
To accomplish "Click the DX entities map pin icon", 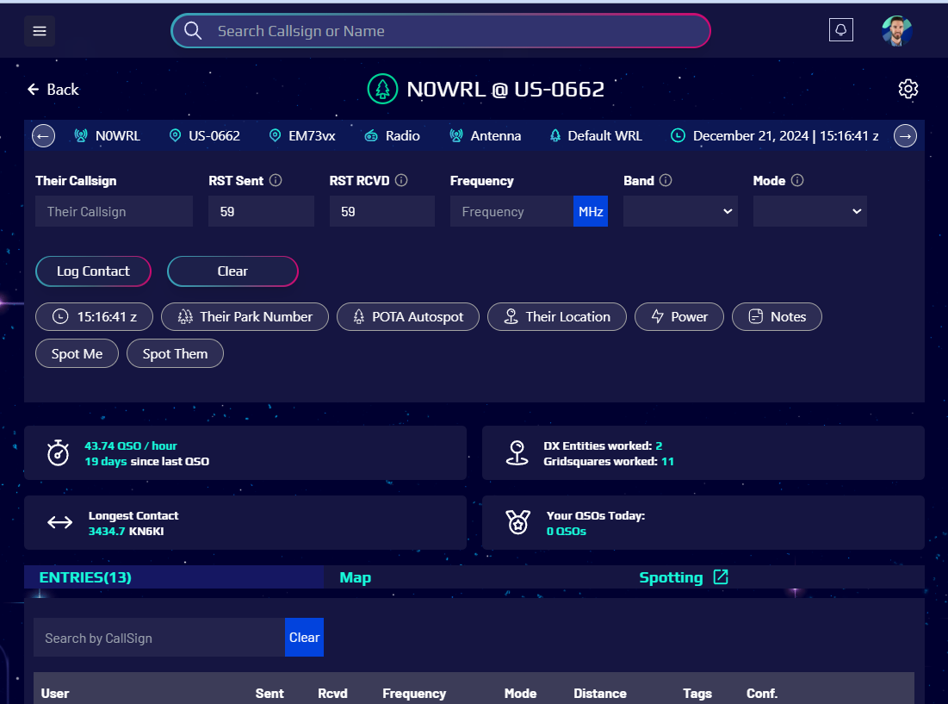I will tap(517, 453).
